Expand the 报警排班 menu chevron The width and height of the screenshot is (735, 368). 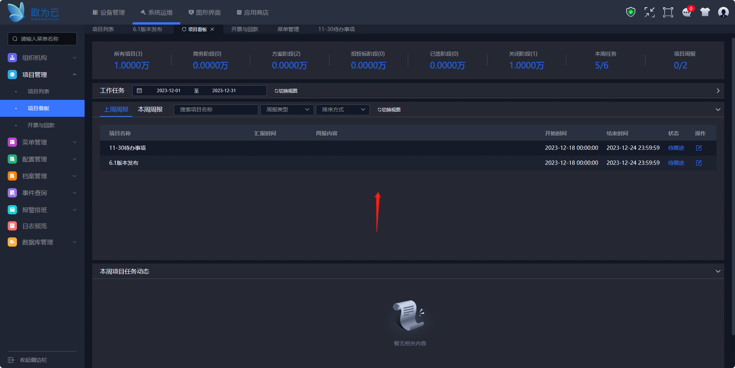(x=75, y=210)
